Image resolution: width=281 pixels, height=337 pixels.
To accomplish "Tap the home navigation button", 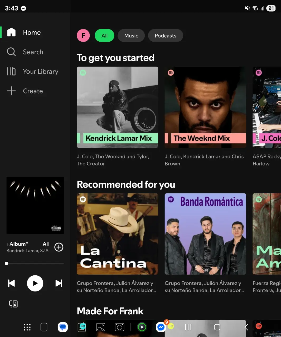I will (x=217, y=327).
